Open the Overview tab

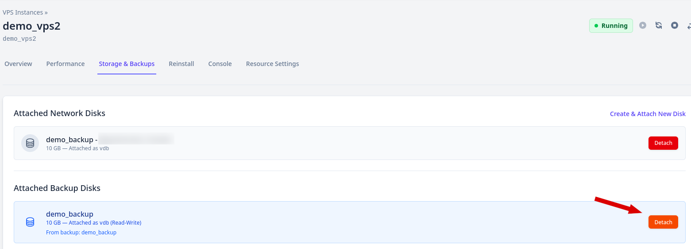18,64
